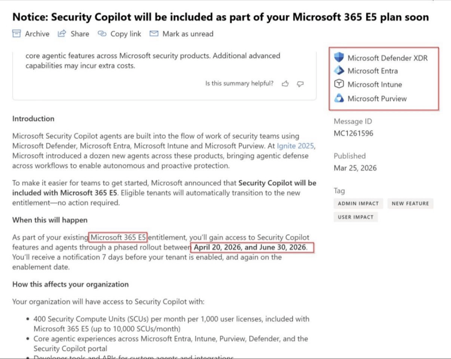Click the thumbs up feedback icon
Screen dimensions: 451x359
pos(285,84)
